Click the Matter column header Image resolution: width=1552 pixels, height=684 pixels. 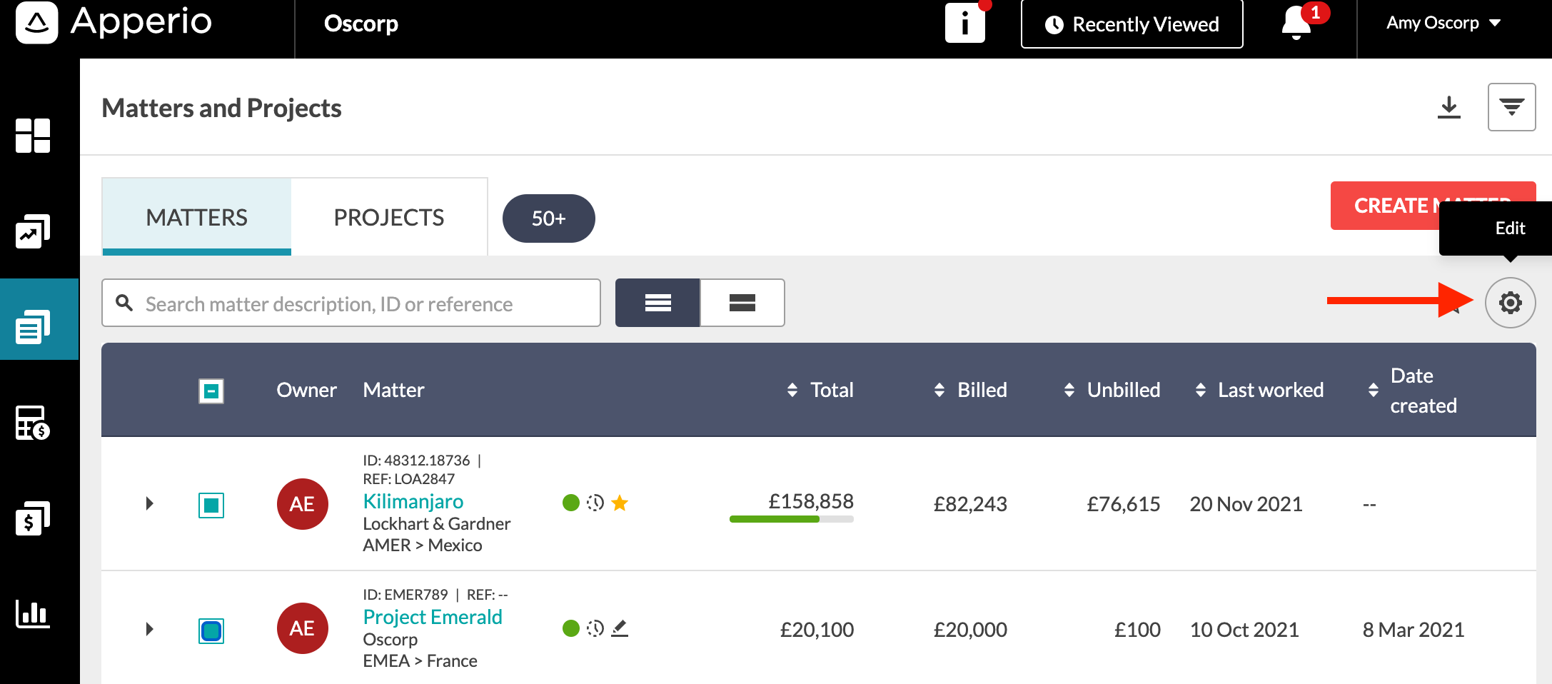pos(394,390)
